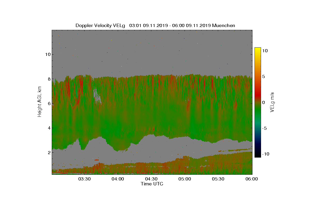Click the 'Time UTC' x-axis label
The width and height of the screenshot is (312, 208).
click(152, 184)
